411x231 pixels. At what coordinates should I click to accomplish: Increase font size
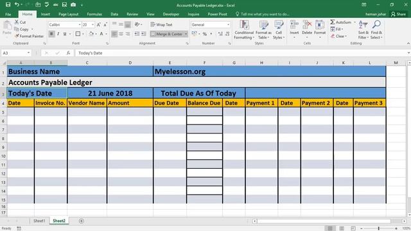coord(98,24)
